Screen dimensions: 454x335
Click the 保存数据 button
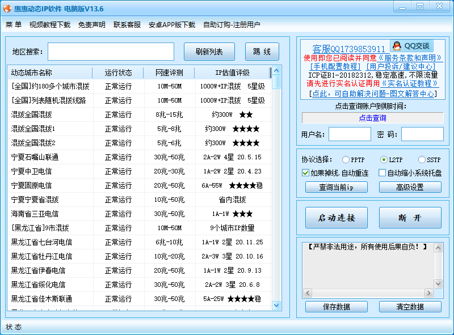tap(337, 307)
